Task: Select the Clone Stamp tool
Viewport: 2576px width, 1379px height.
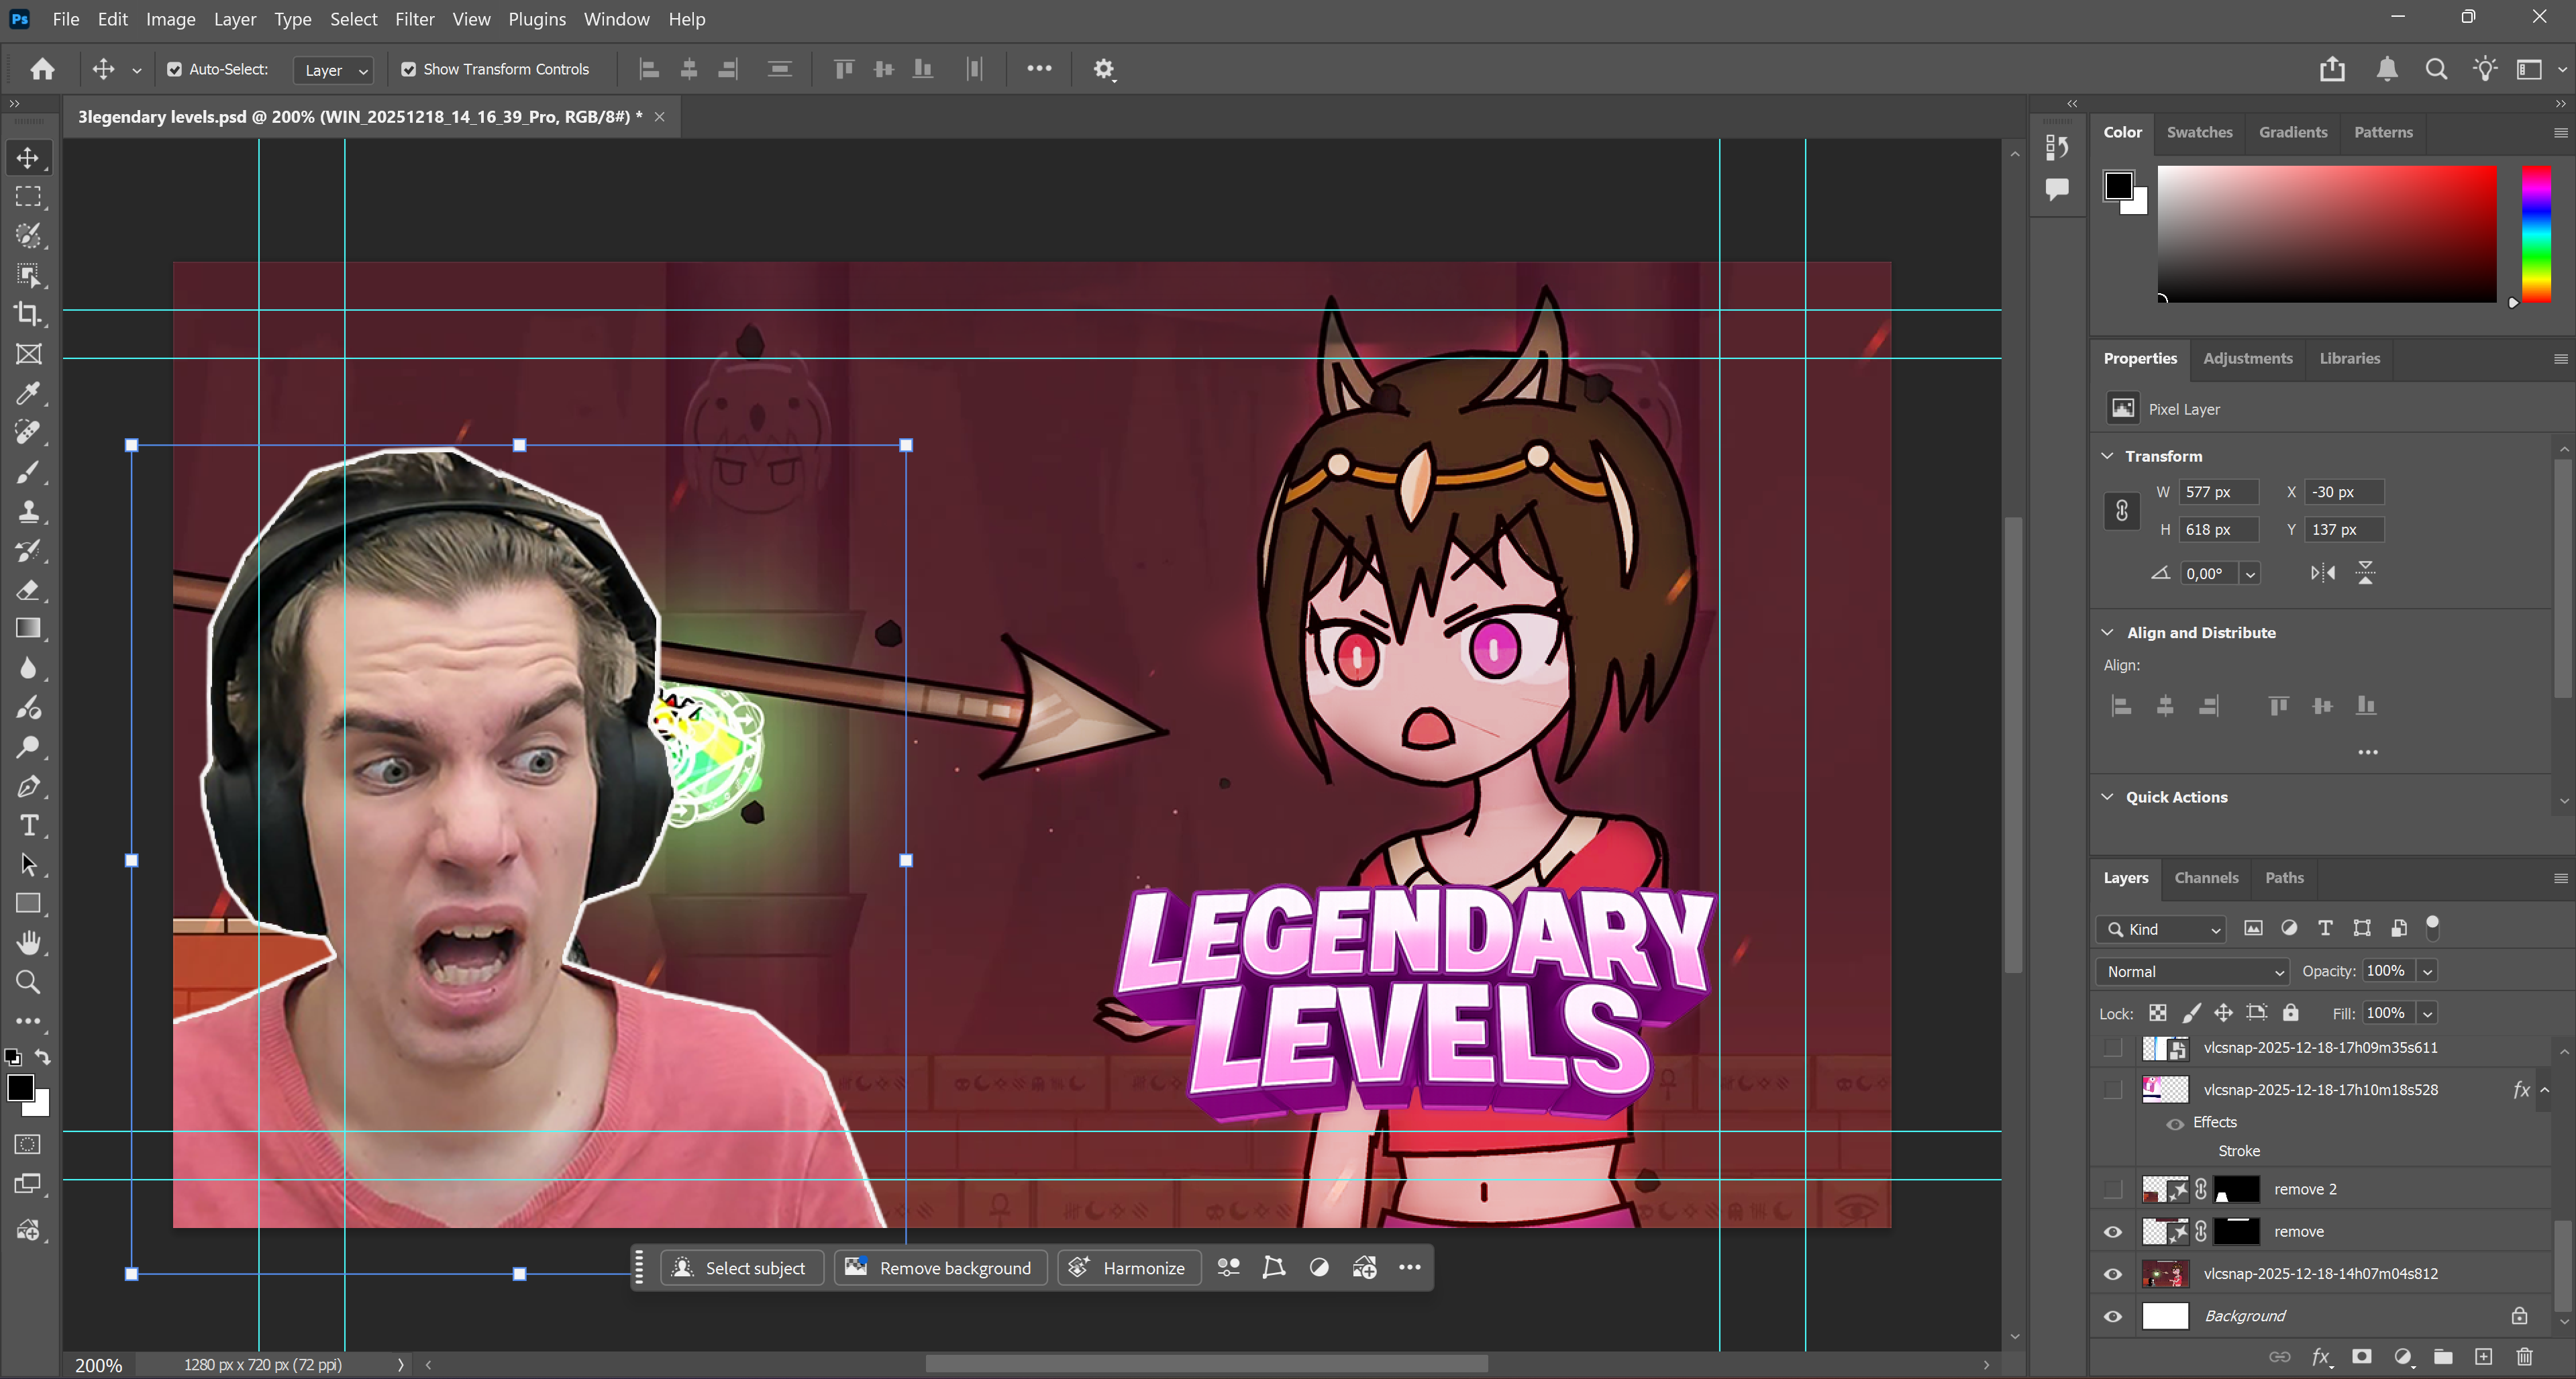Action: point(28,511)
